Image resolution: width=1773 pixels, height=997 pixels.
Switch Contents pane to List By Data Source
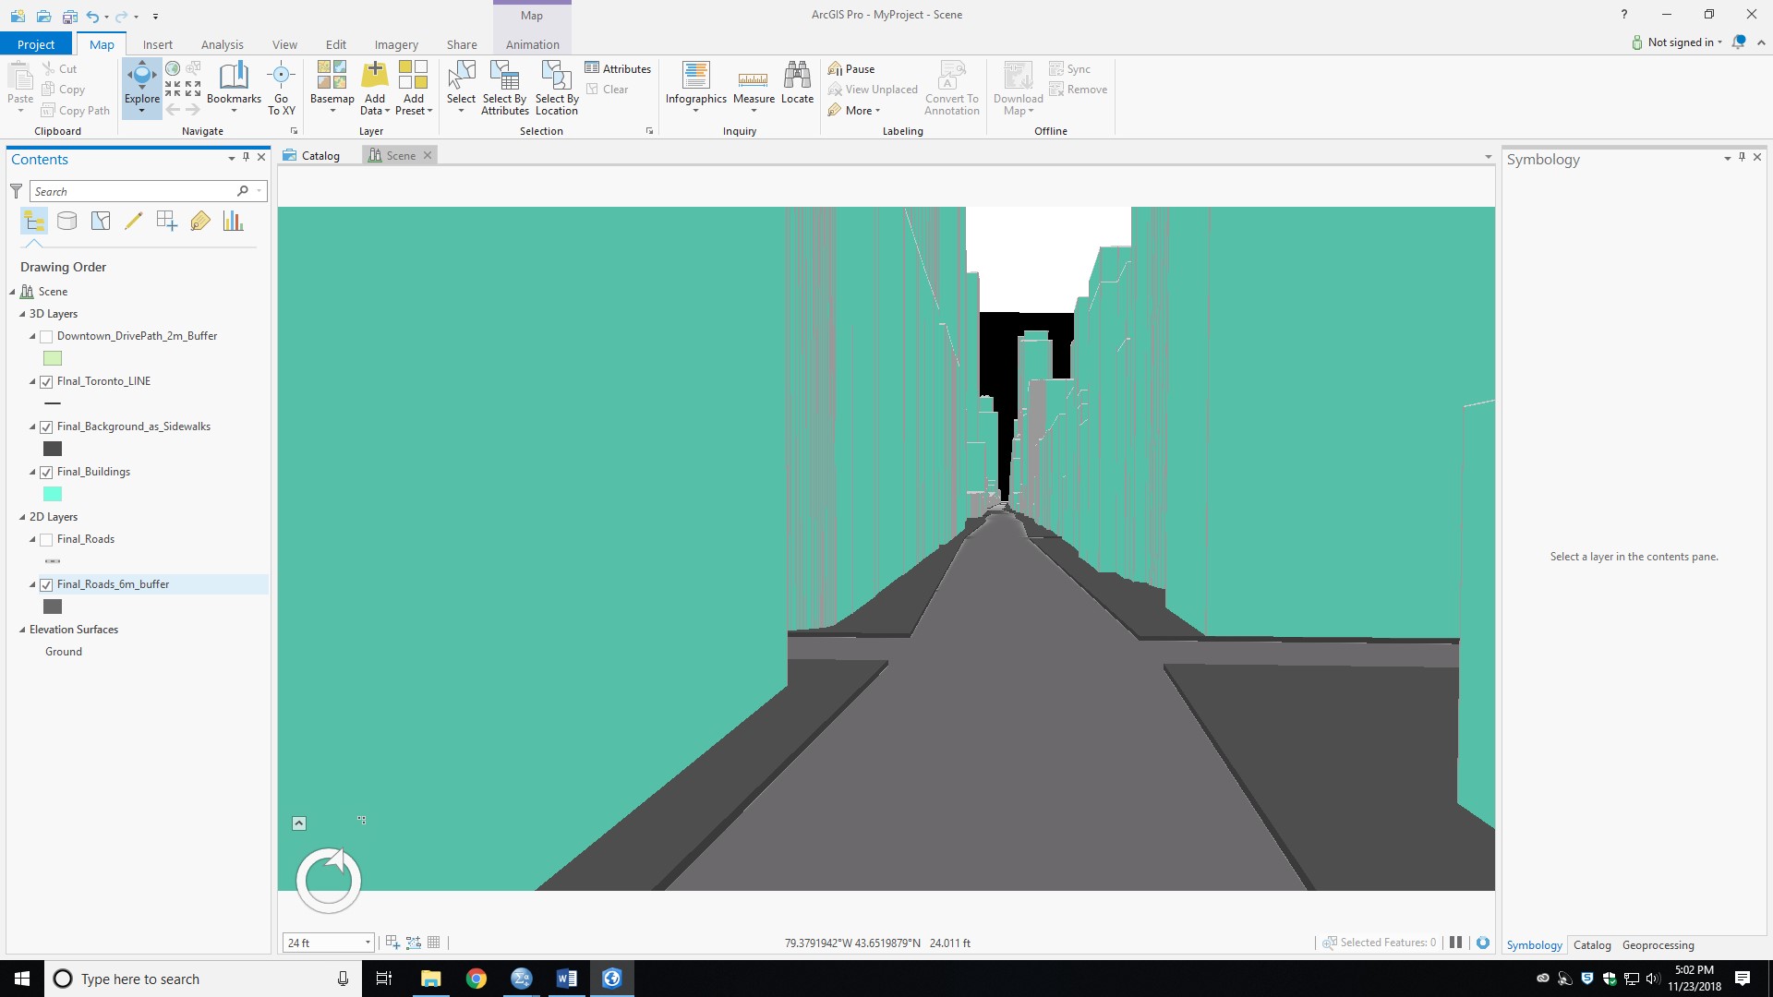pyautogui.click(x=66, y=221)
